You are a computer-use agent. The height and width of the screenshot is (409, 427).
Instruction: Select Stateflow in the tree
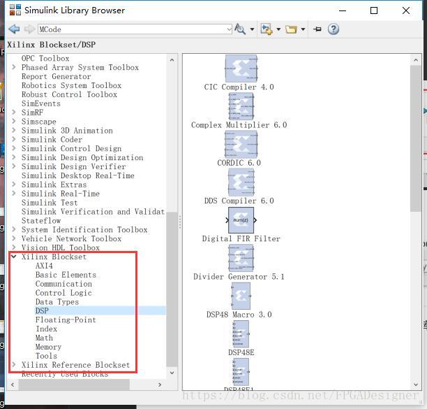pyautogui.click(x=41, y=220)
